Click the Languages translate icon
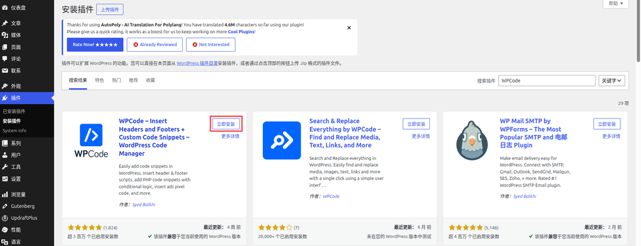The image size is (641, 246). coord(5,242)
